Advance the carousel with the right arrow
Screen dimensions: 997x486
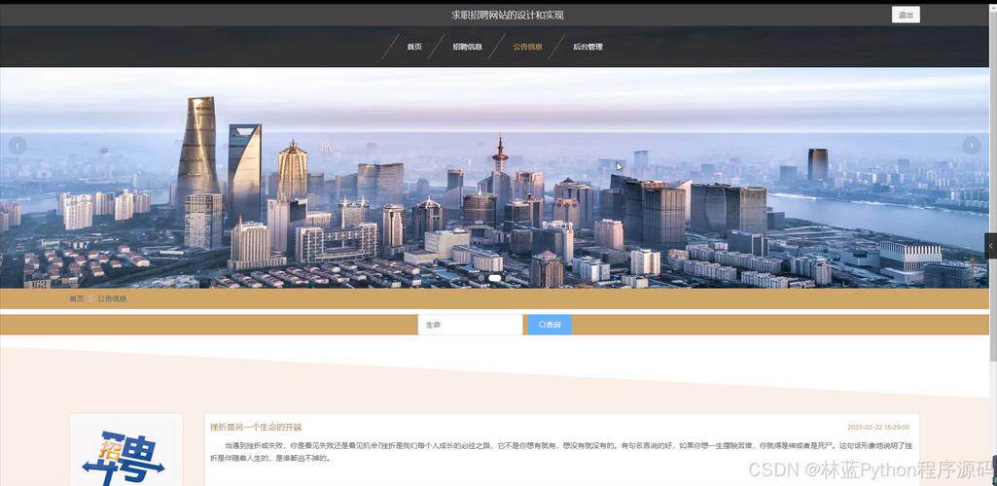(x=971, y=146)
